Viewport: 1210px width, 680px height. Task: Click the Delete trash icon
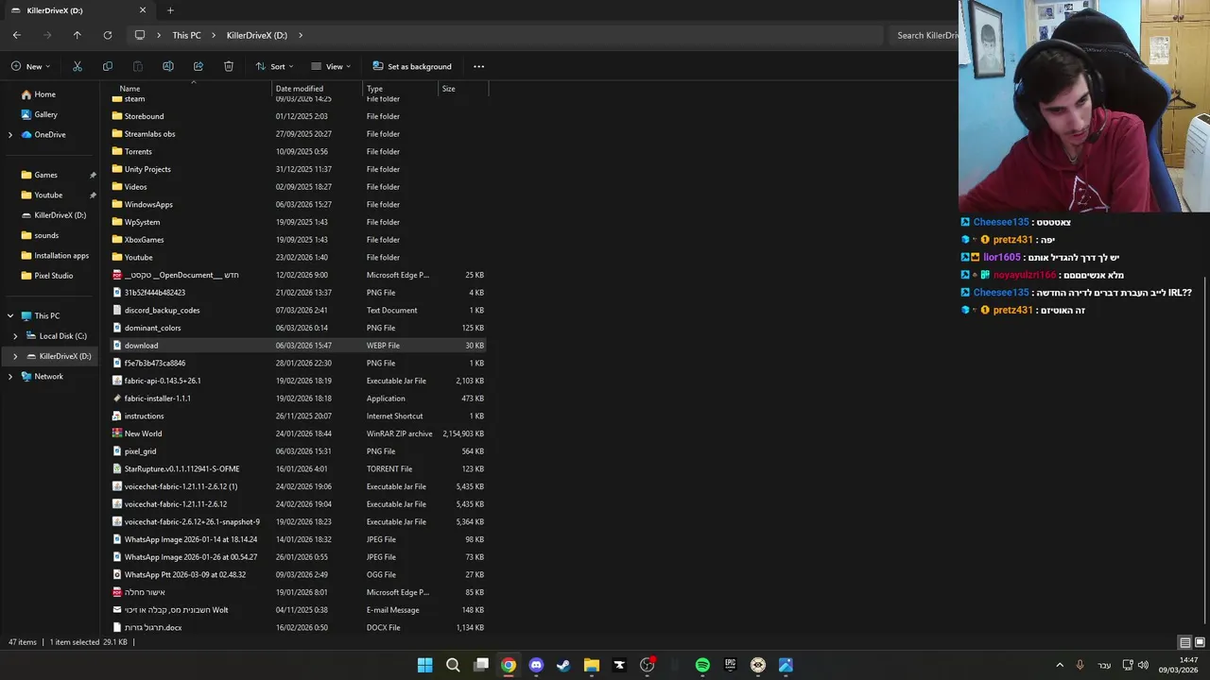pos(229,66)
